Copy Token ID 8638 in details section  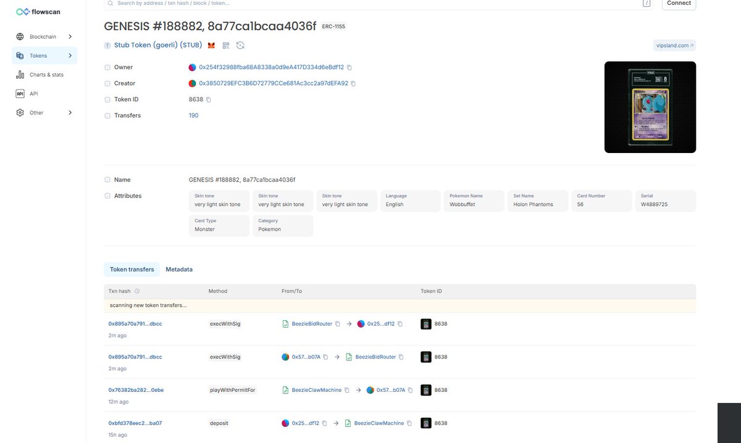(x=209, y=99)
